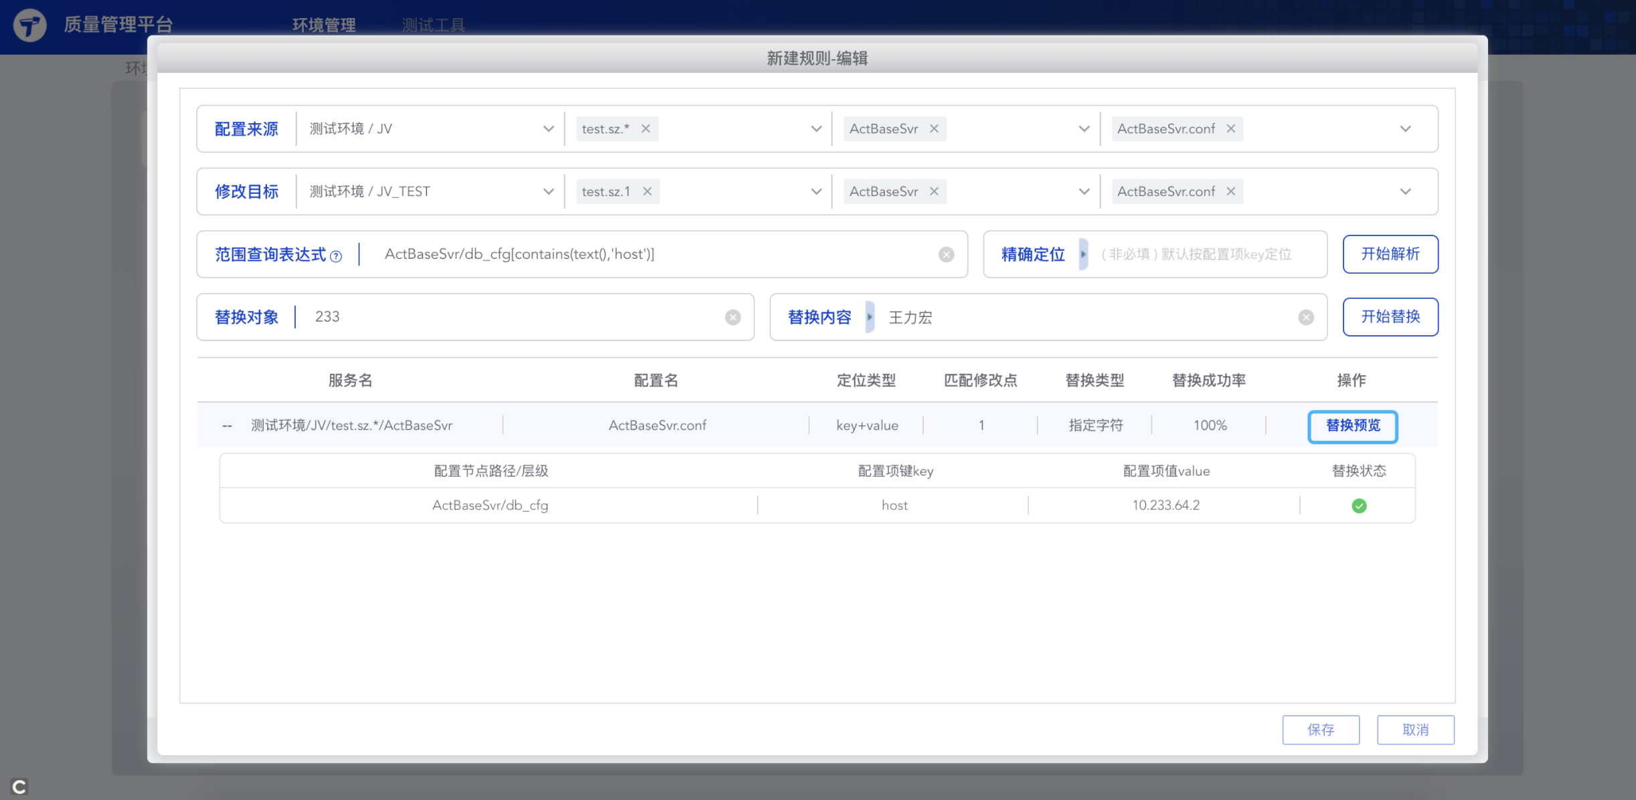
Task: Open the 测试工具 top menu
Action: pyautogui.click(x=433, y=25)
